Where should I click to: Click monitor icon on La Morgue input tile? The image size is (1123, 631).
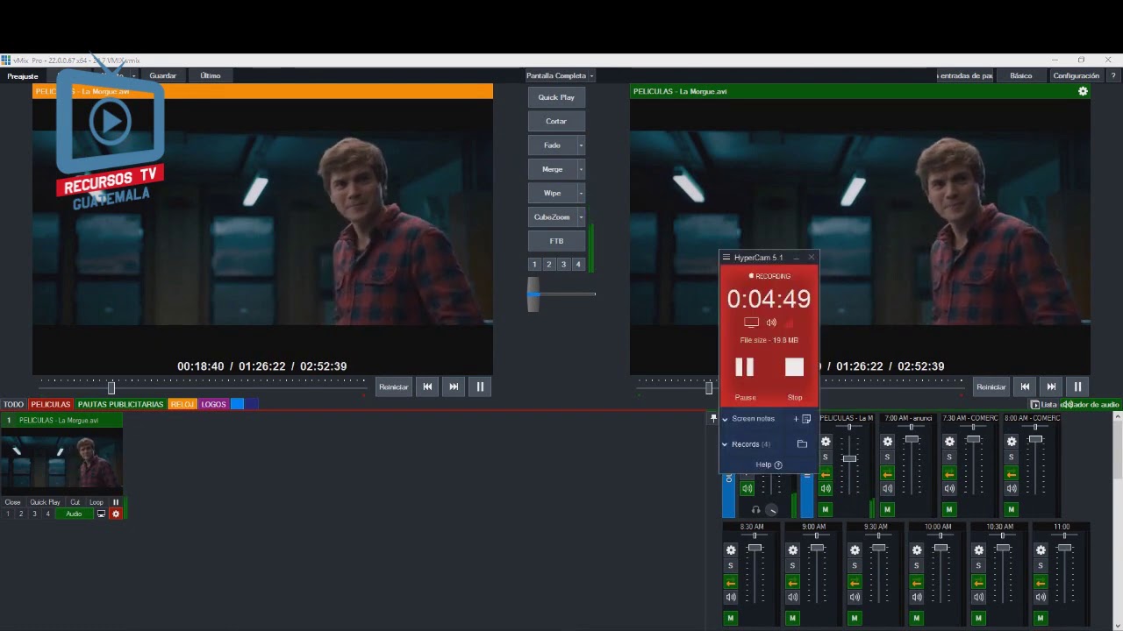click(101, 514)
